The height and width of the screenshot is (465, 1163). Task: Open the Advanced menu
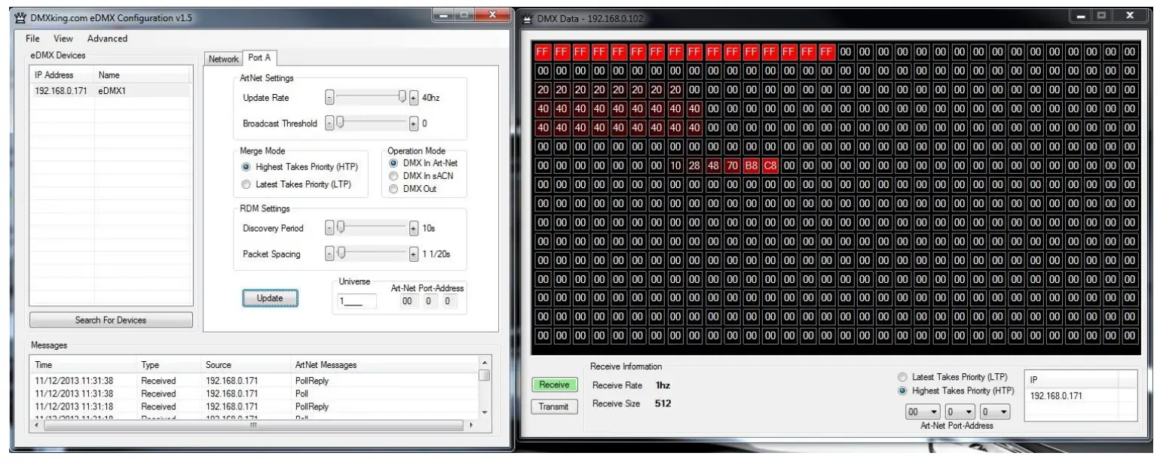pyautogui.click(x=107, y=38)
